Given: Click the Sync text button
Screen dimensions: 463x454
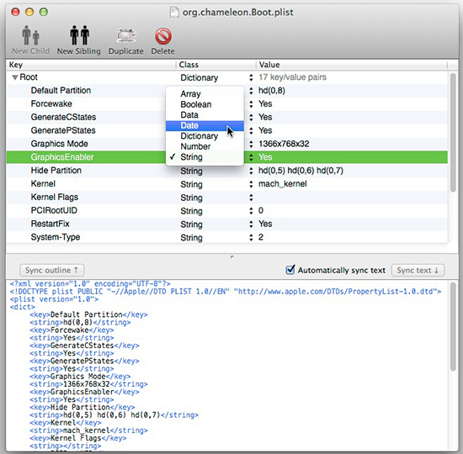Looking at the screenshot, I should (418, 270).
